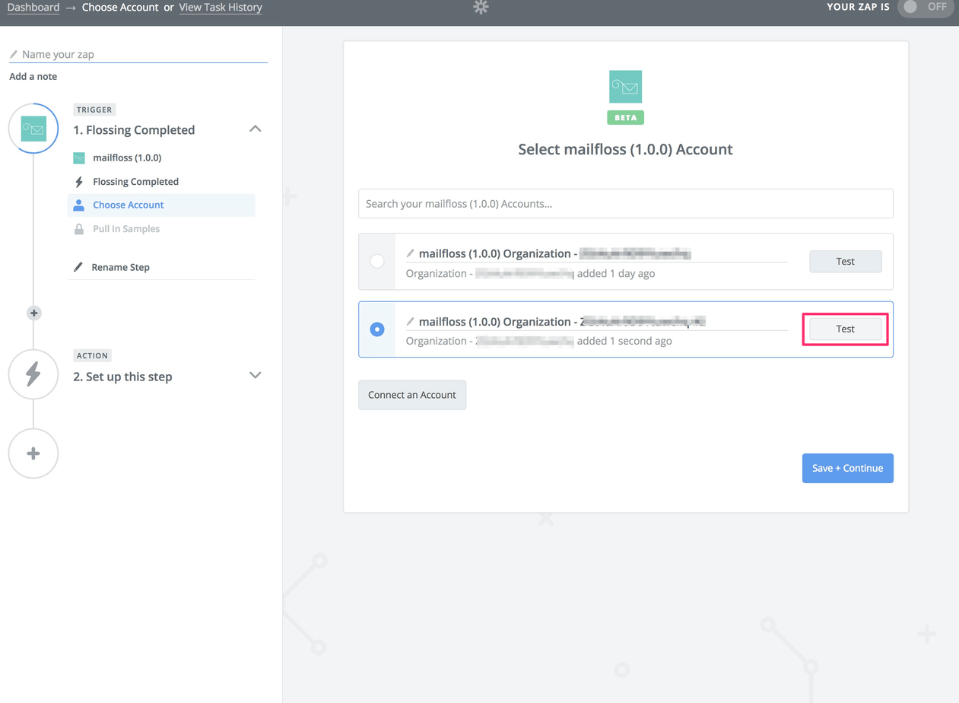Screen dimensions: 959x703
Task: Expand the Set up this step action
Action: (256, 375)
